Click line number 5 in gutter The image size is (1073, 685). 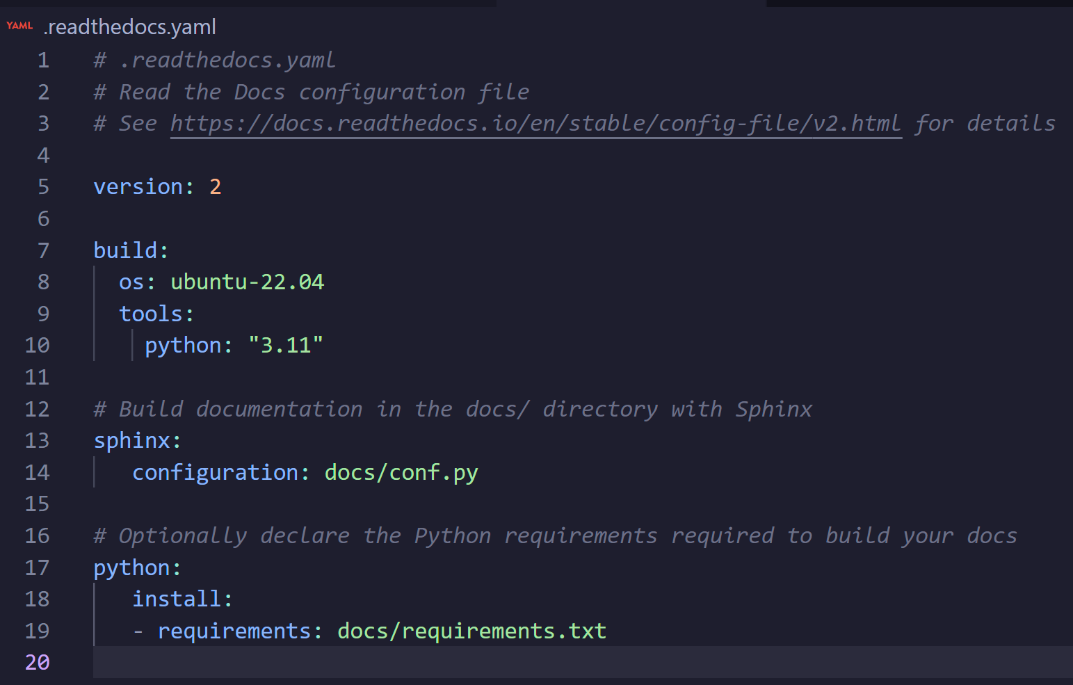43,186
